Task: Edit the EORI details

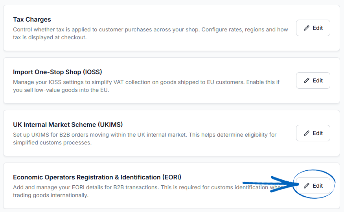Action: (313, 185)
